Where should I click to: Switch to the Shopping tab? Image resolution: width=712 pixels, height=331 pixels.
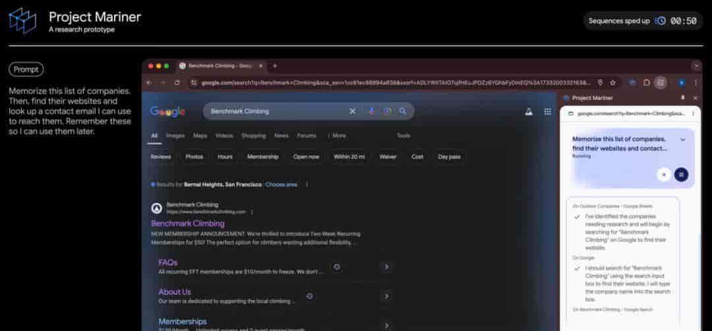pyautogui.click(x=253, y=136)
